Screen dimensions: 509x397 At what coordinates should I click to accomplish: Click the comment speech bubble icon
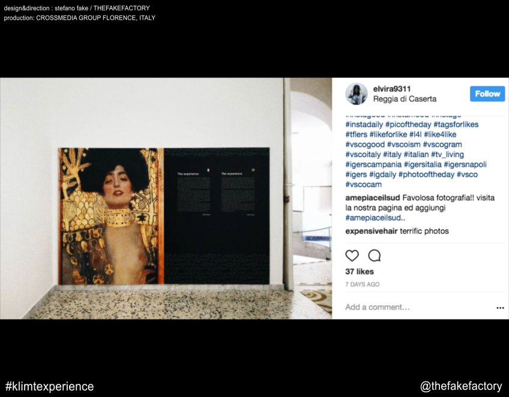(375, 255)
